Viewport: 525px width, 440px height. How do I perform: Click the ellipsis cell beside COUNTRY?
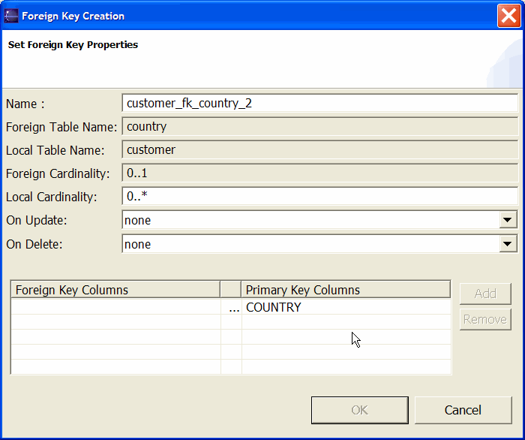232,307
